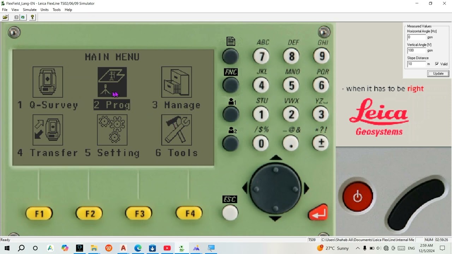
Task: Click keypad number 4 JKL
Action: click(x=262, y=85)
